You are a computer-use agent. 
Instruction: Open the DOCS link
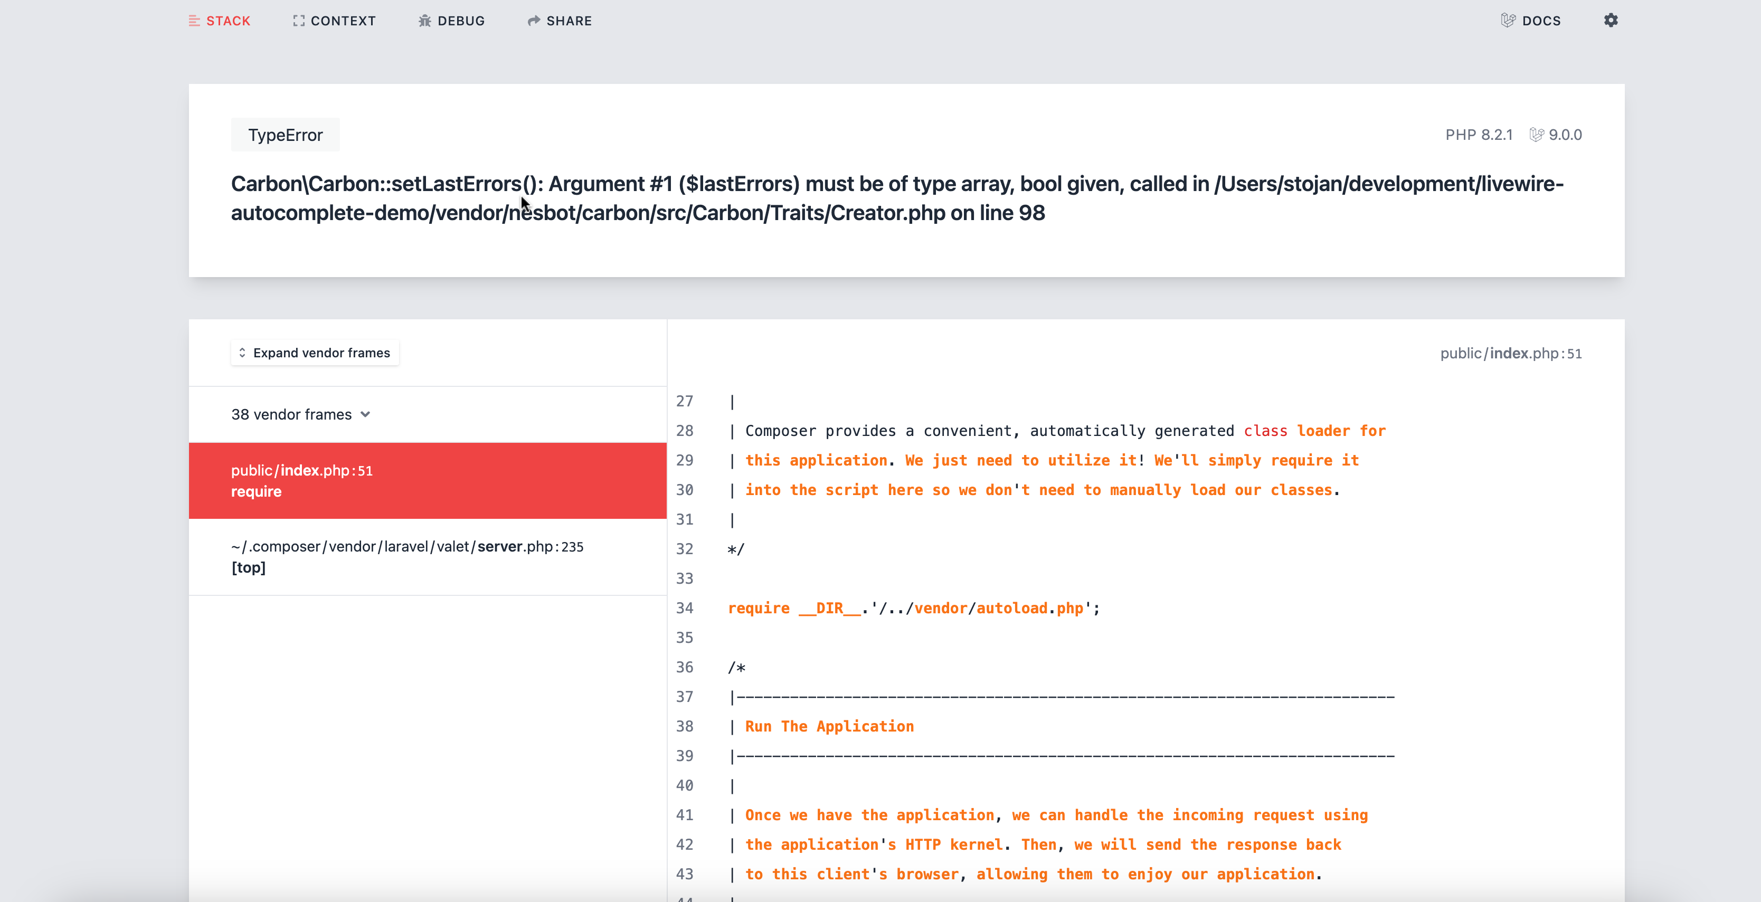[1541, 21]
